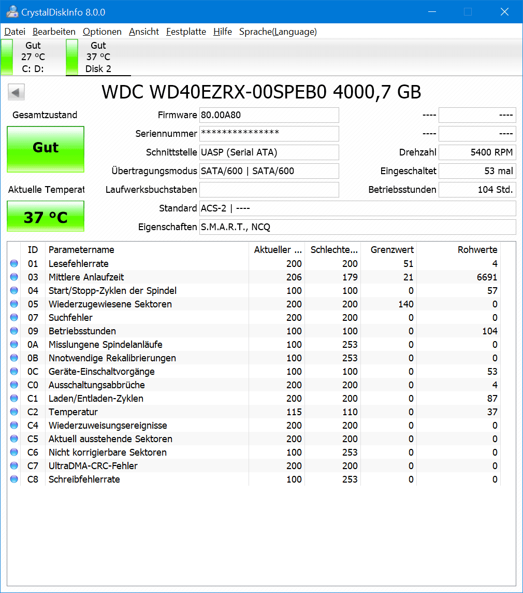The width and height of the screenshot is (523, 593).
Task: Click status orb for Ausschaltungsabbrüche
Action: [14, 385]
